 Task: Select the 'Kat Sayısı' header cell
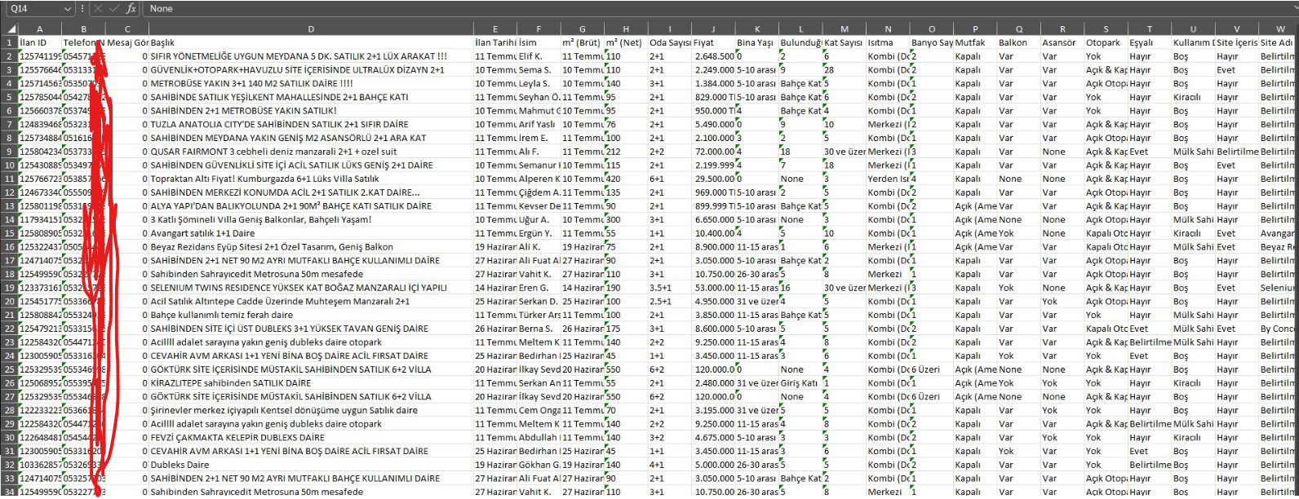pyautogui.click(x=845, y=42)
